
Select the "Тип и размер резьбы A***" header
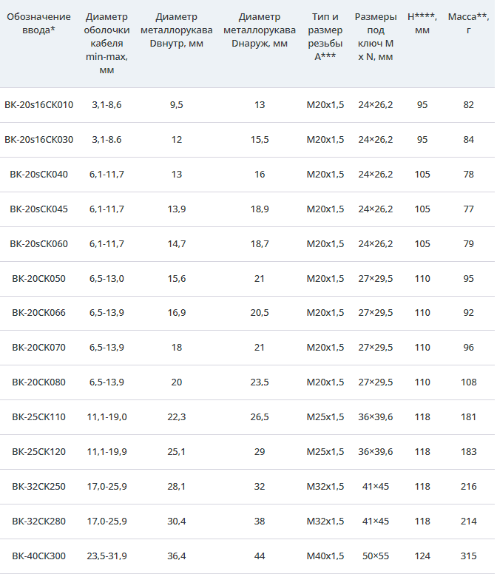(325, 37)
